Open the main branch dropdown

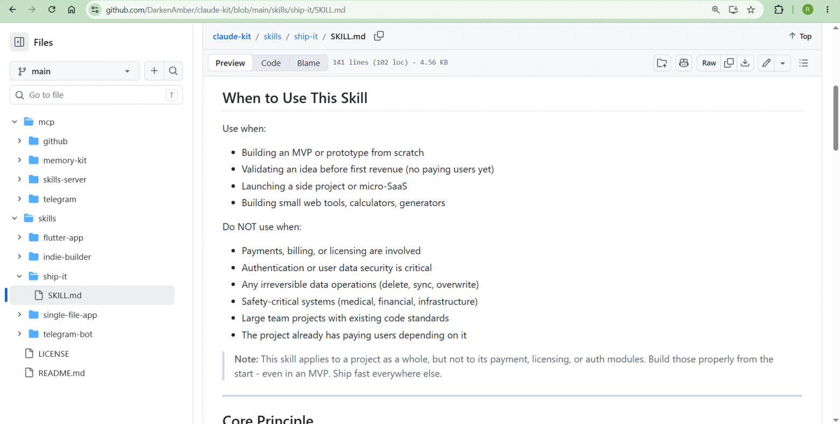[74, 71]
